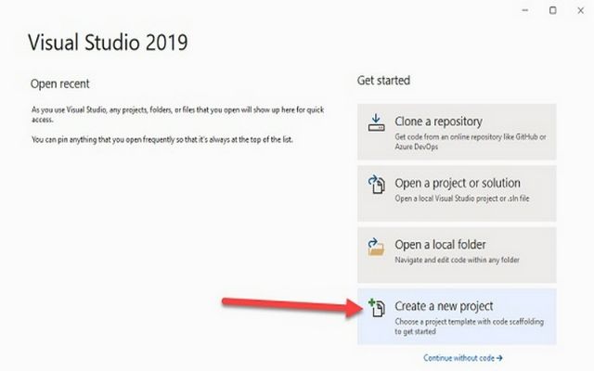
Task: Click the Create a new project icon
Action: [377, 307]
